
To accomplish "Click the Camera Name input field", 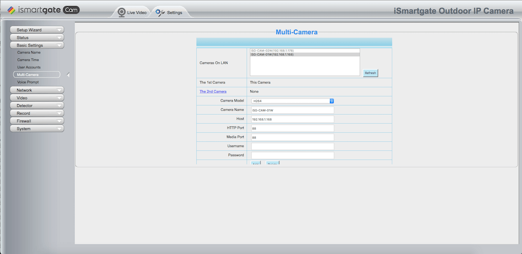I will tap(293, 110).
